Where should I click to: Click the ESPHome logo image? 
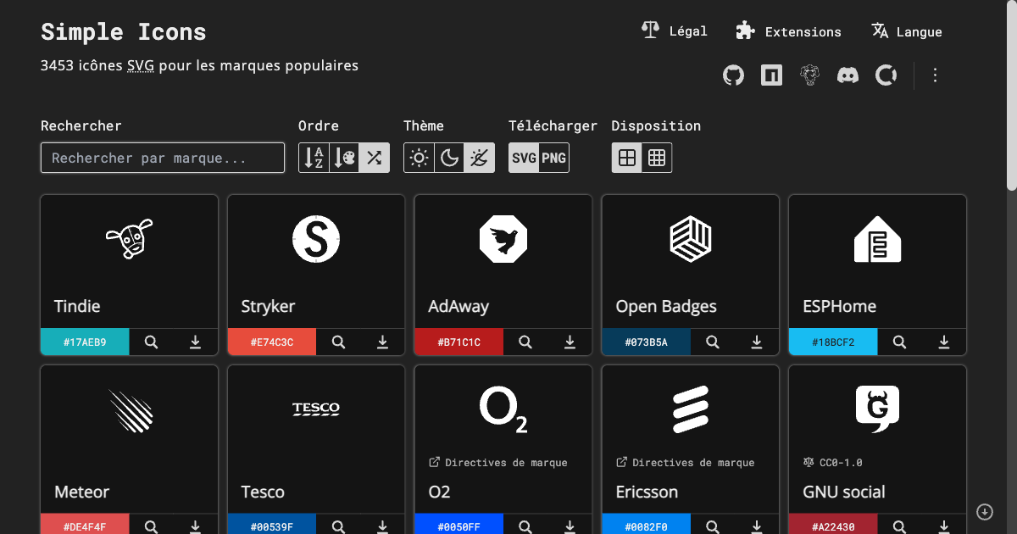877,239
